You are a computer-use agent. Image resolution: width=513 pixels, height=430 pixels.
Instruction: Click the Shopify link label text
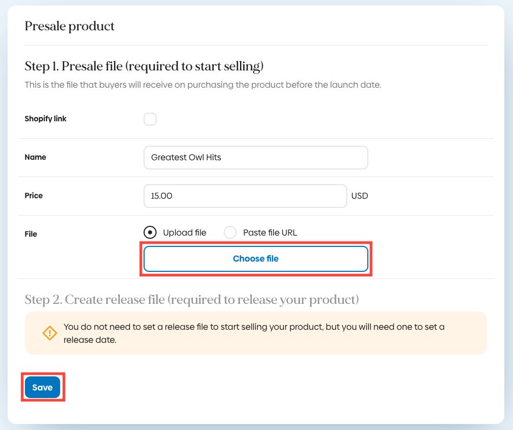point(46,119)
